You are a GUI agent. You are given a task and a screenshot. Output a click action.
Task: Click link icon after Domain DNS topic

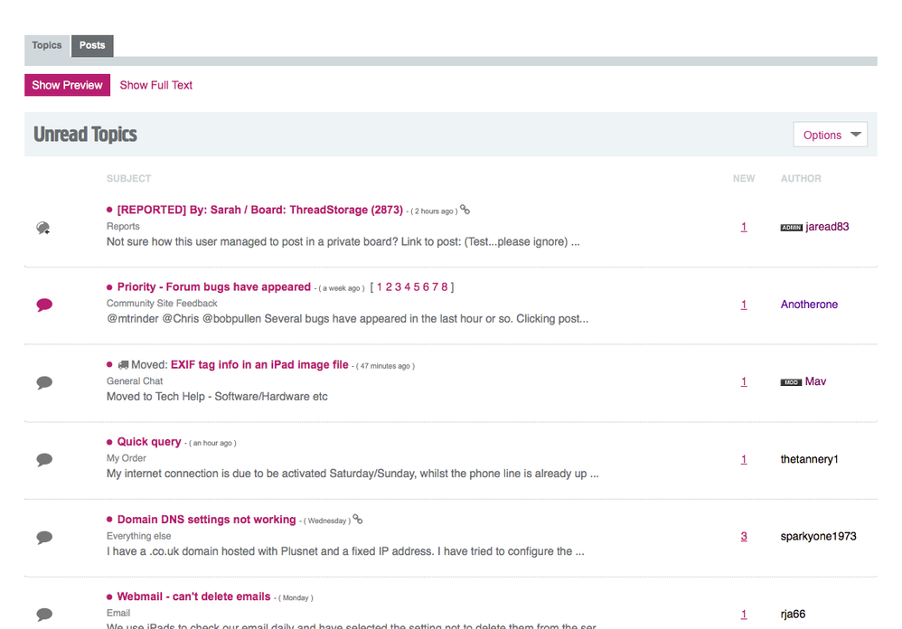coord(358,520)
